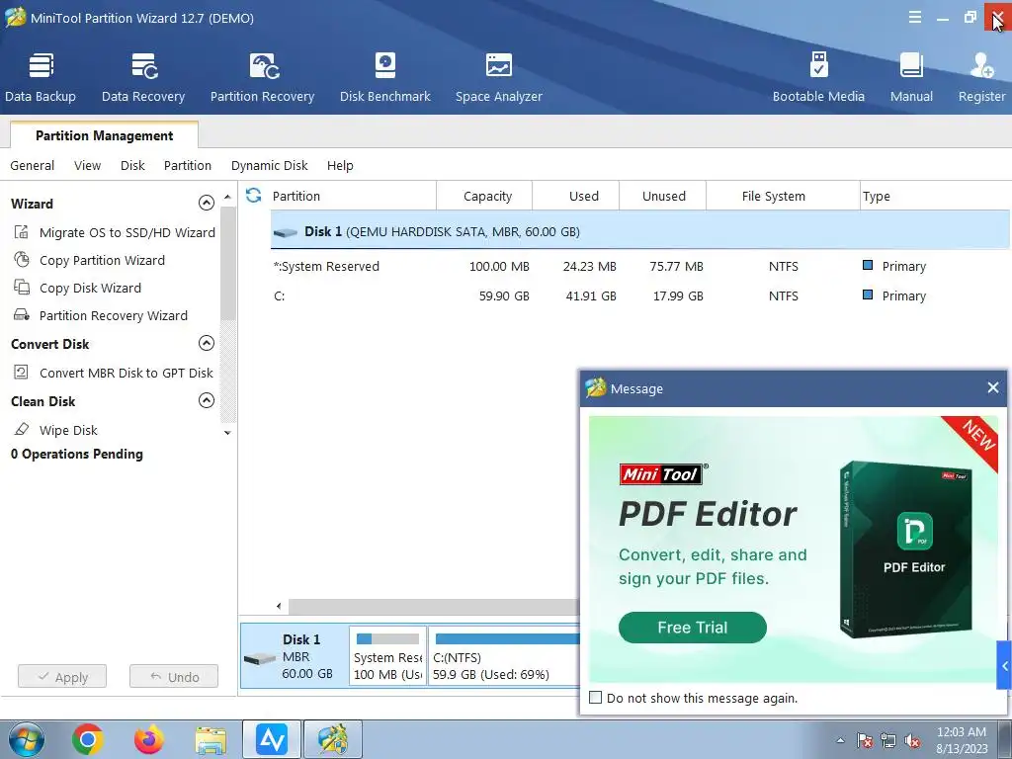This screenshot has height=759, width=1012.
Task: Create Bootable Media
Action: 818,77
